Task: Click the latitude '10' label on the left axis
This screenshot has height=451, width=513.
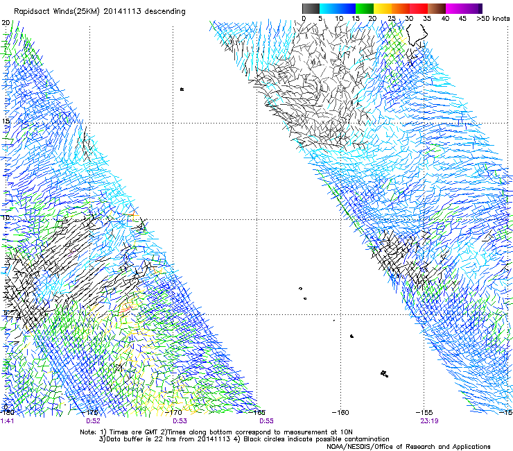Action: [6, 218]
